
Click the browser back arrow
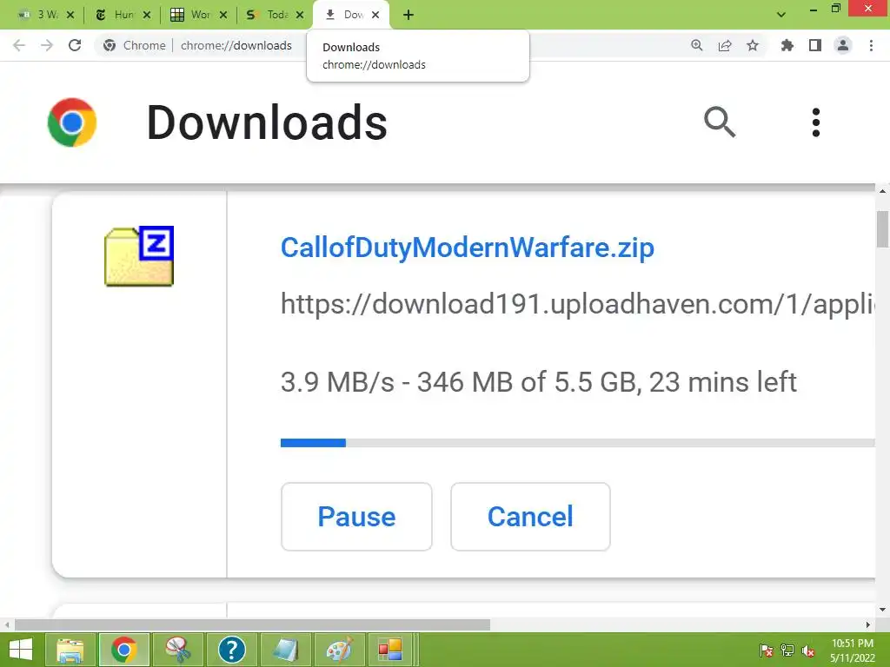tap(19, 45)
